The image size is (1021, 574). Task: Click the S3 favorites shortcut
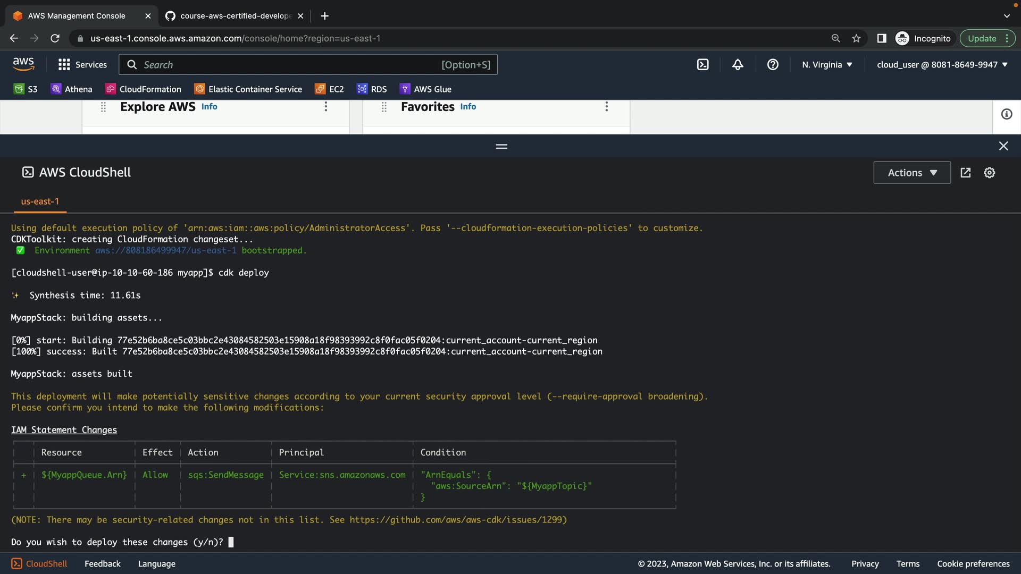pyautogui.click(x=26, y=89)
